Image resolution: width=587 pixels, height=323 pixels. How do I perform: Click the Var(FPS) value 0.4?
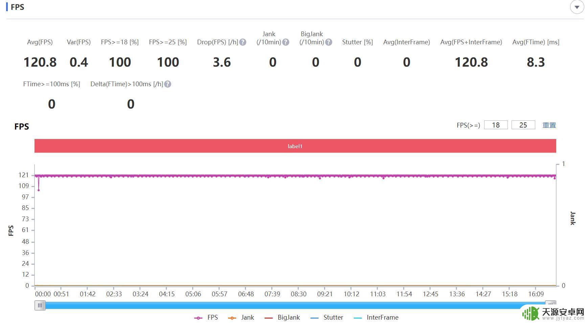pyautogui.click(x=79, y=62)
